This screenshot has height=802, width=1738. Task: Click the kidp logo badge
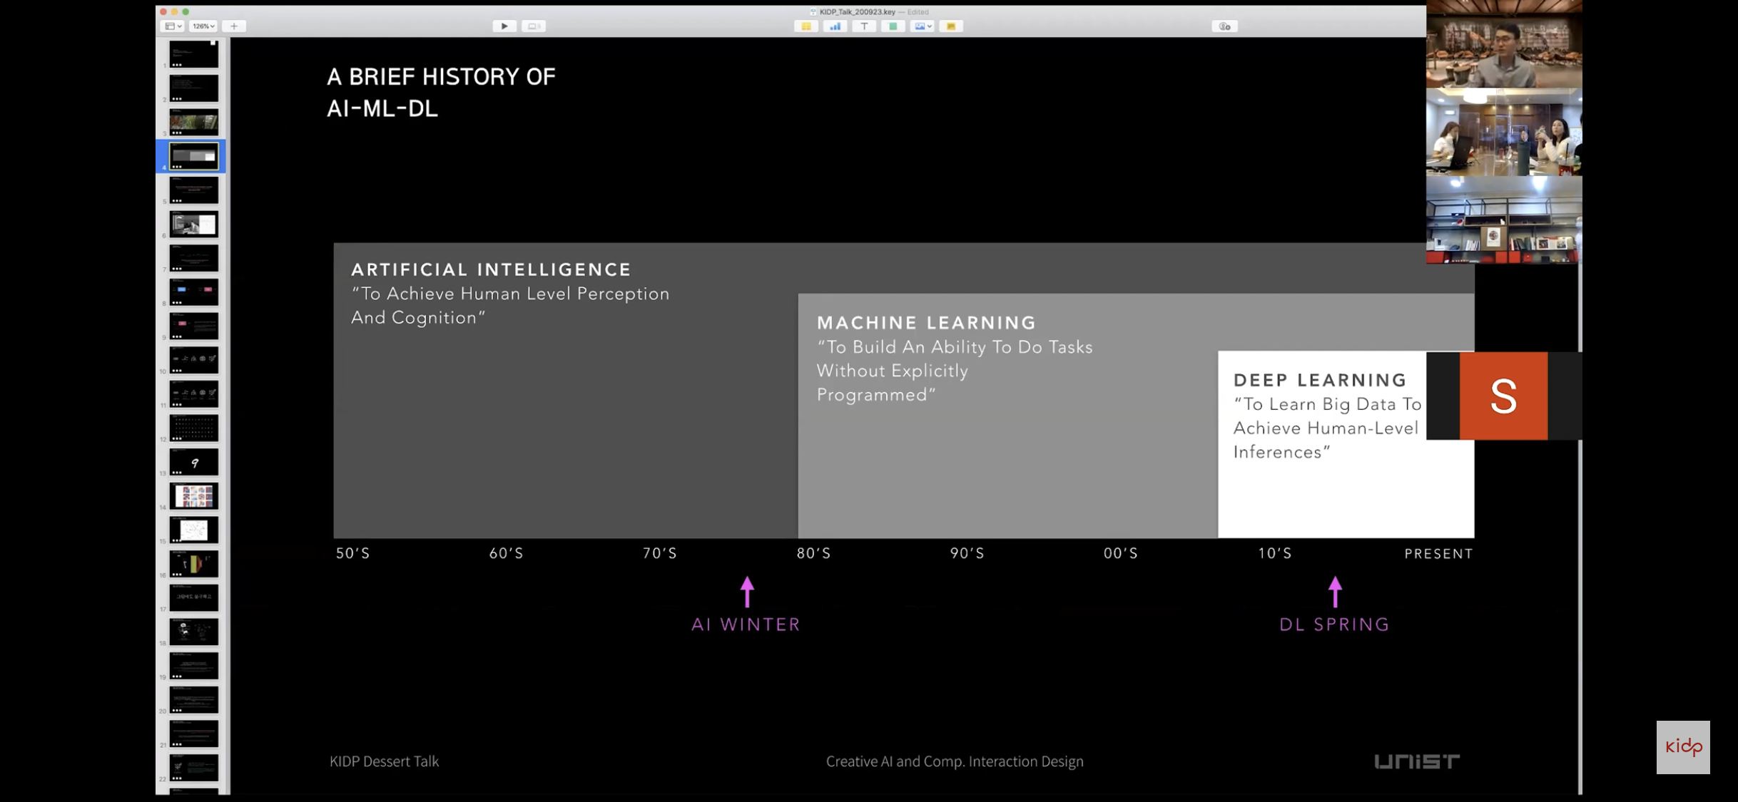1683,747
